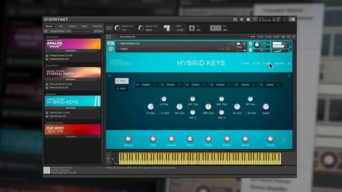Viewport: 342px width, 192px height.
Task: Expand the Looper snapshot dropdown
Action: coord(118,49)
